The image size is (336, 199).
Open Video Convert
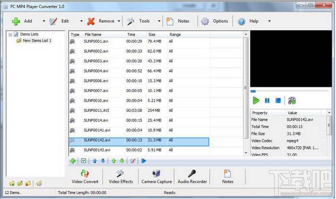point(85,176)
